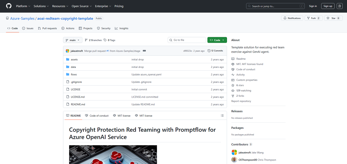
Task: Click Sign in
Action: (x=313, y=6)
